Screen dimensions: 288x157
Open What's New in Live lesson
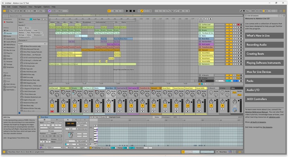pos(264,36)
